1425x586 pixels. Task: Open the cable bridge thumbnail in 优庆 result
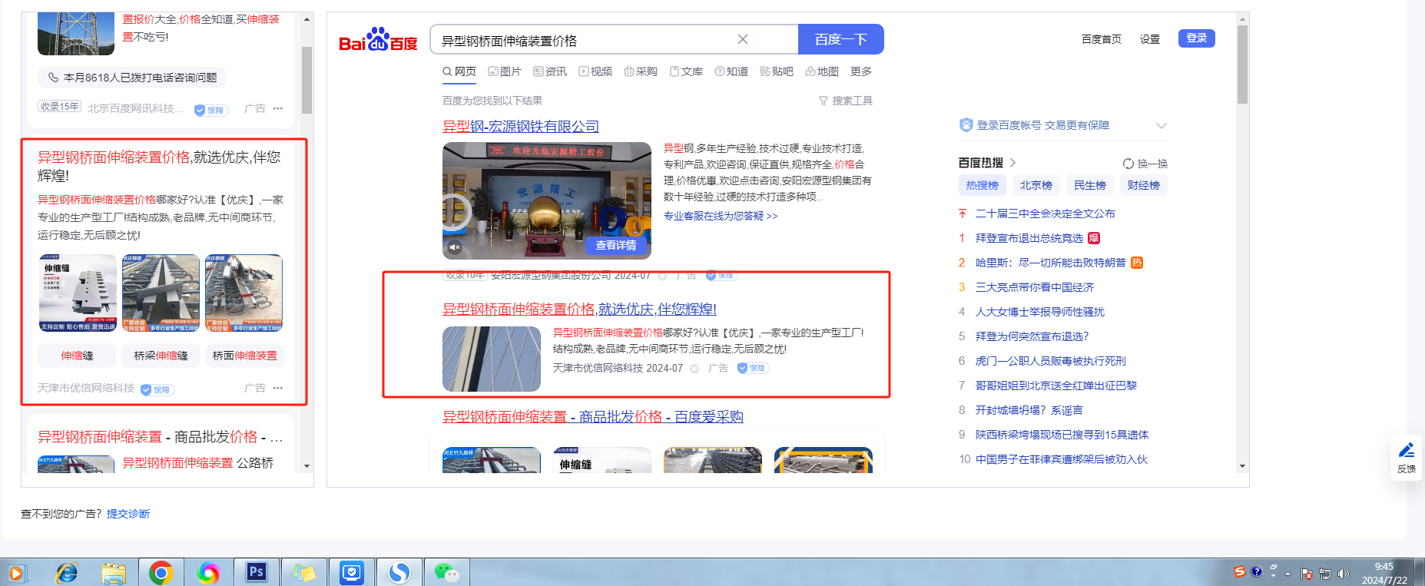492,359
